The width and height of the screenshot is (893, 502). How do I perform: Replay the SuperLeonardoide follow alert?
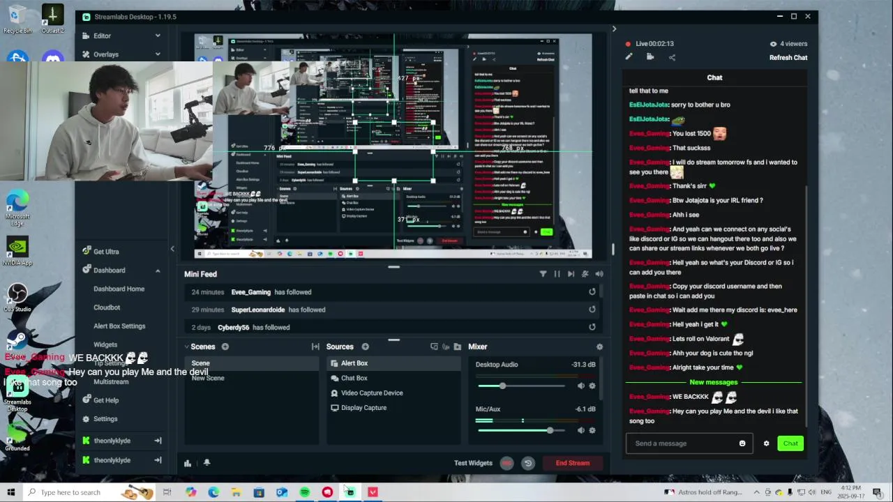(x=592, y=310)
